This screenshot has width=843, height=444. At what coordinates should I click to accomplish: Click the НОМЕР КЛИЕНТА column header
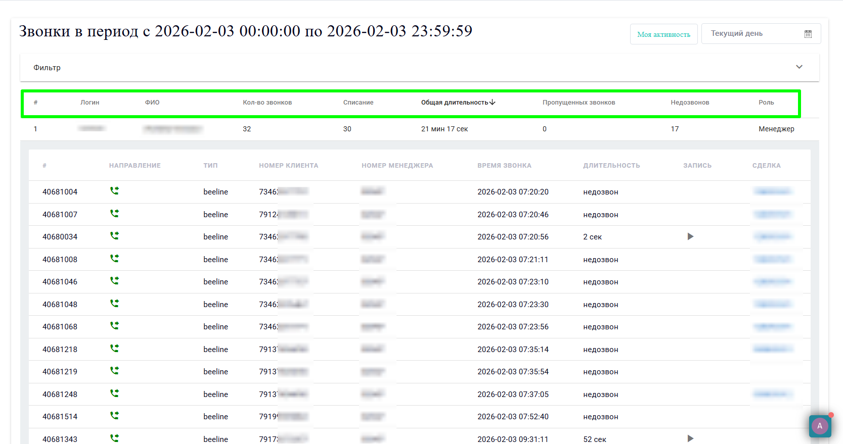coord(289,166)
